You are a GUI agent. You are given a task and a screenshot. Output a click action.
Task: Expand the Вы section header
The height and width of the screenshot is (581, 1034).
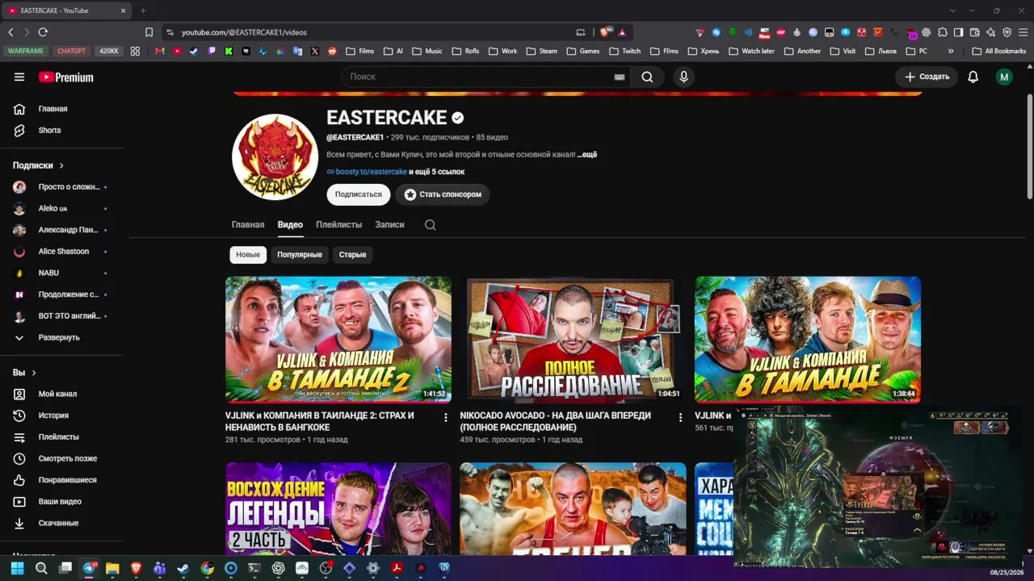point(24,373)
